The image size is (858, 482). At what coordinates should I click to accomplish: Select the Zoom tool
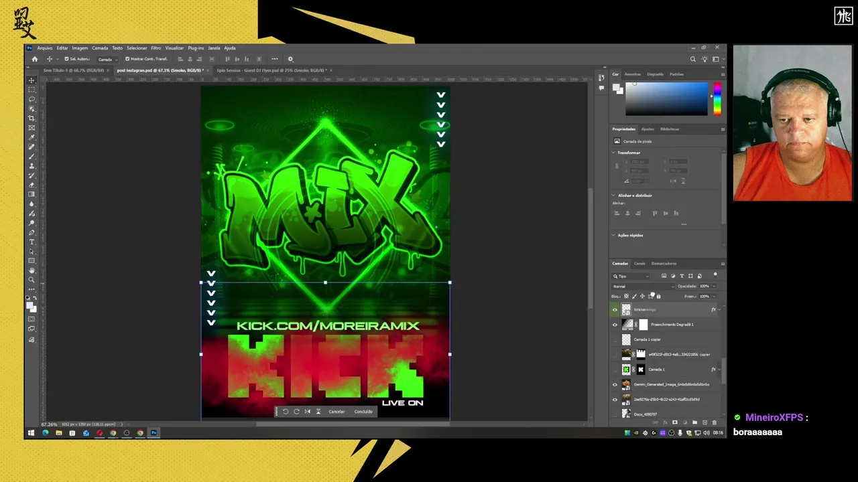pyautogui.click(x=32, y=280)
